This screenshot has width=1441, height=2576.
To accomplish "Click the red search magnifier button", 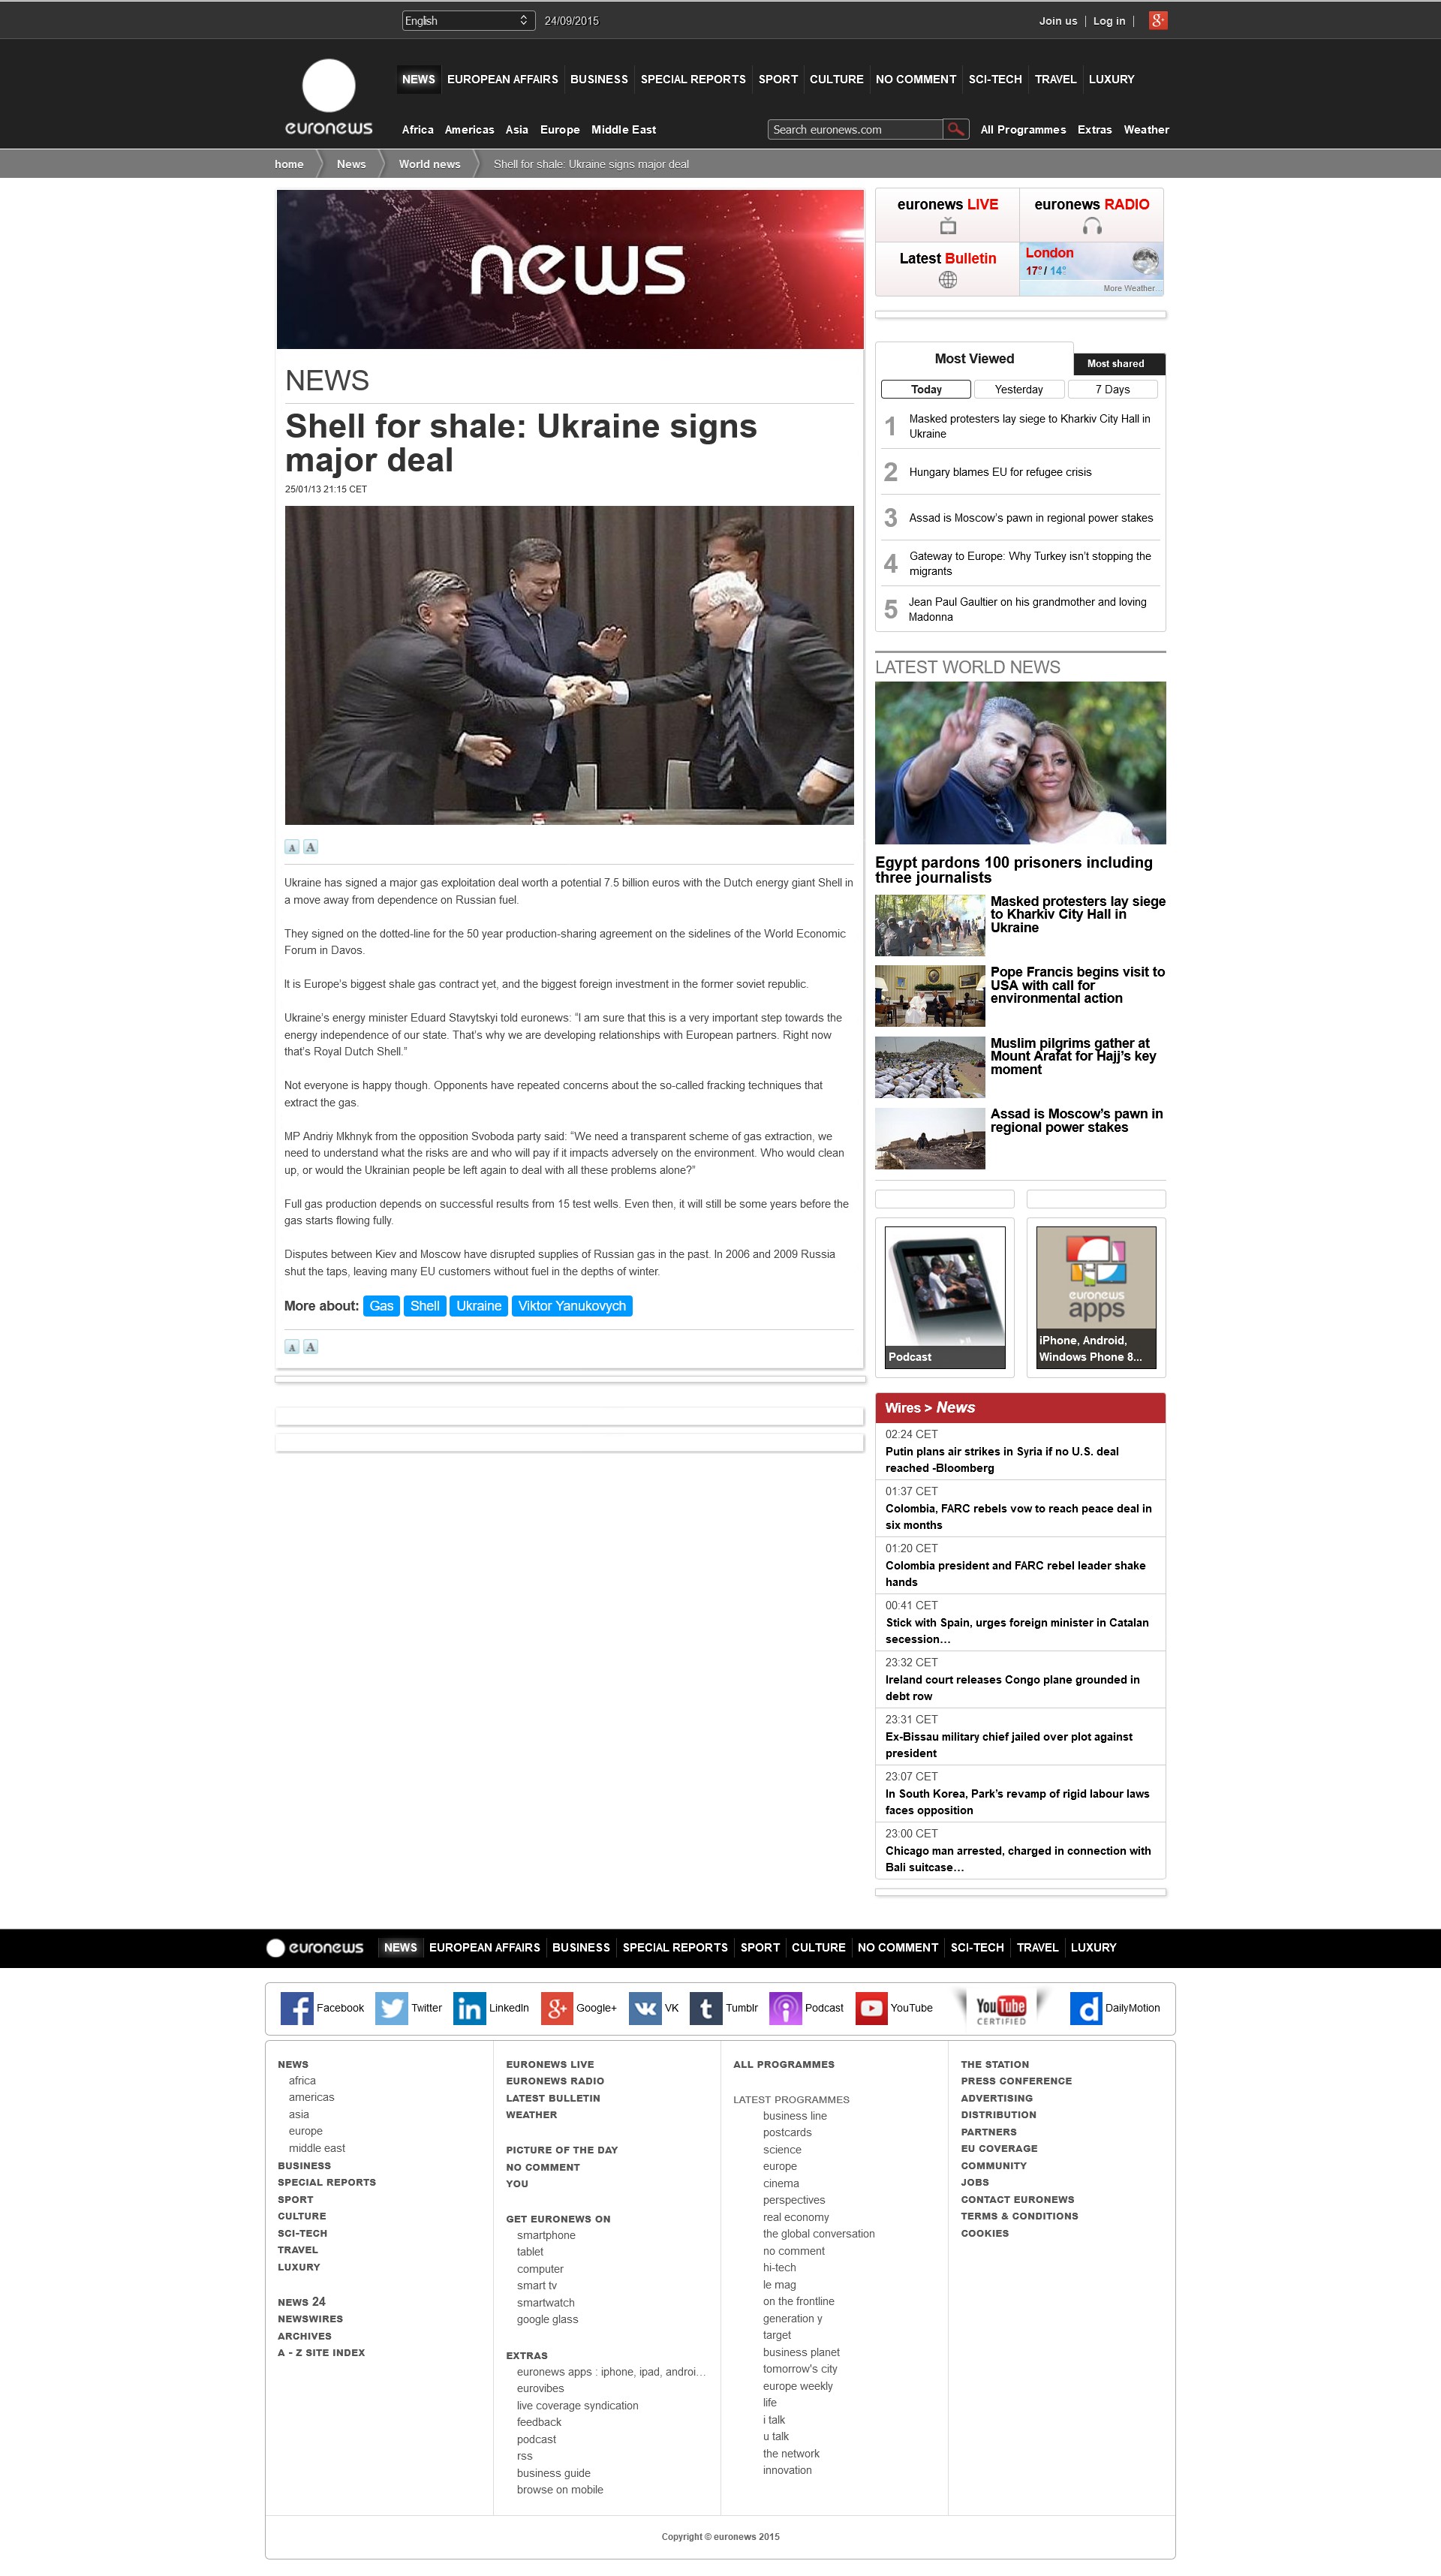I will [955, 129].
